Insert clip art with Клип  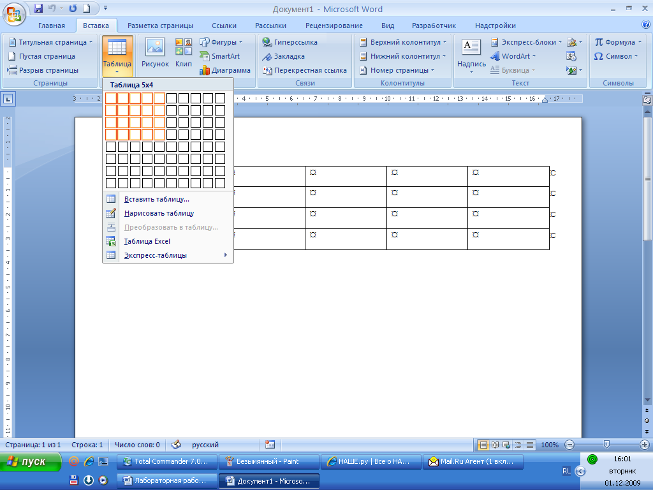[183, 53]
